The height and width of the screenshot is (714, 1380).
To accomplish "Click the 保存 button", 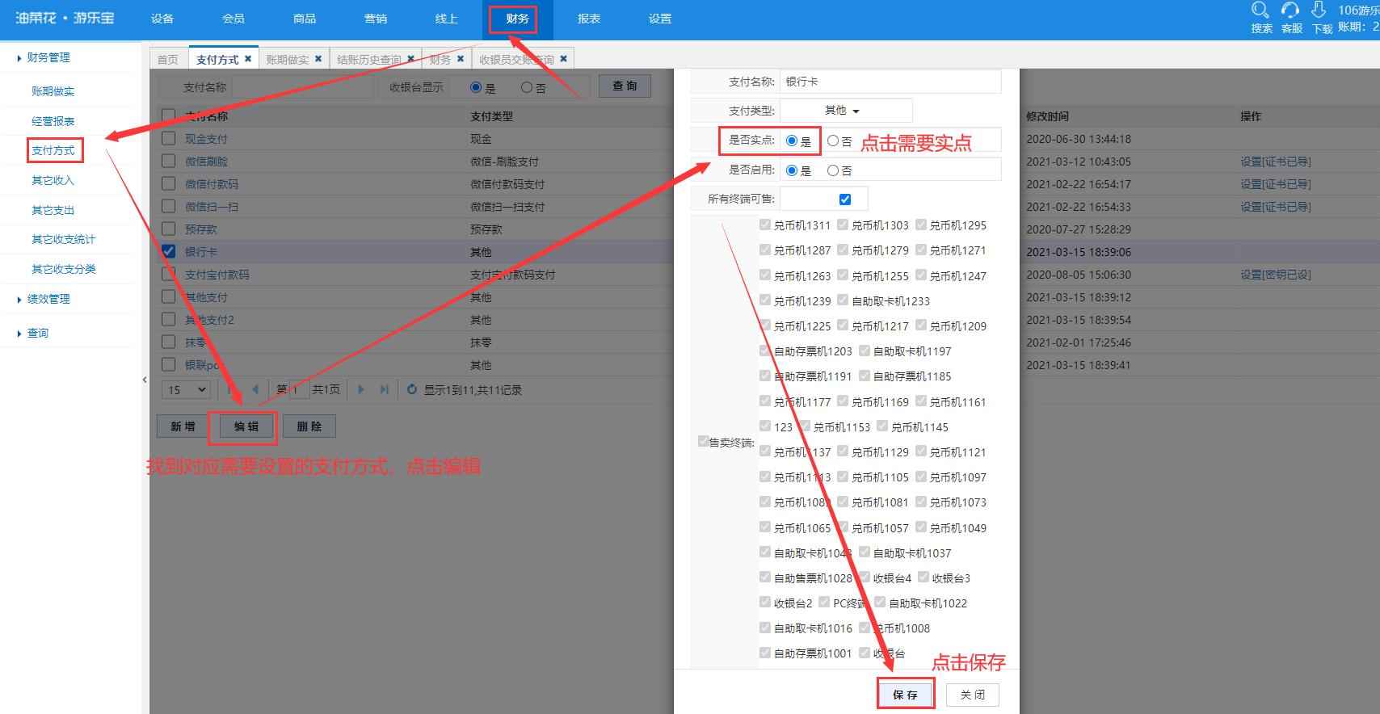I will pos(905,695).
